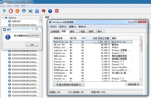Open the 帮助(H) menu in Task Manager
Image resolution: width=151 pixels, height=98 pixels.
82,27
